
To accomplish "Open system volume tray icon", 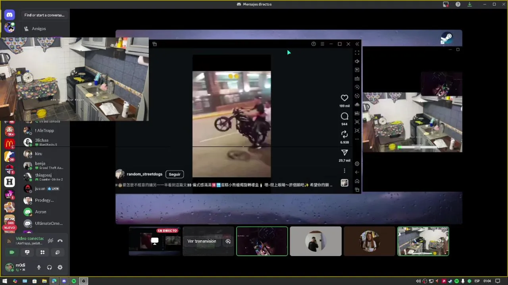I will tap(418, 281).
